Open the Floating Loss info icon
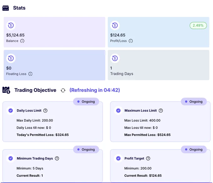 coord(30,74)
